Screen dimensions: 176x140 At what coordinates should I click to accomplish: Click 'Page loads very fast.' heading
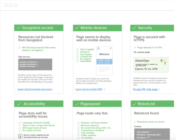tap(92, 113)
